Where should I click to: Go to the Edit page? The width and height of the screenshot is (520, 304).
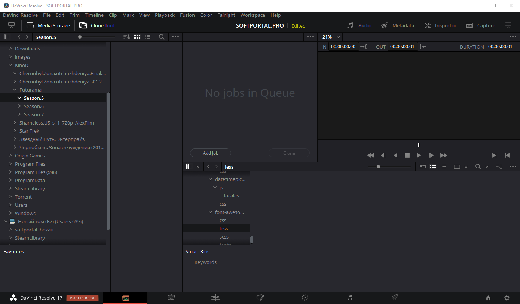[215, 298]
